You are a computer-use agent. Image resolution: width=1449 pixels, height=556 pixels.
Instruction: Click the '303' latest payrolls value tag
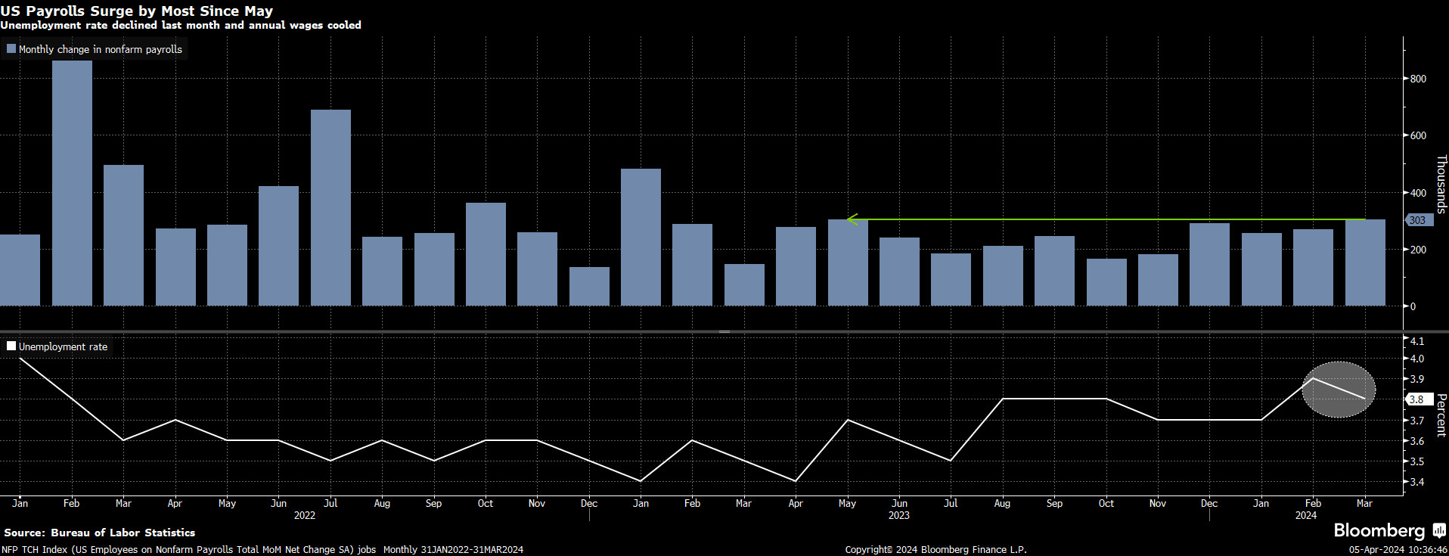1418,220
